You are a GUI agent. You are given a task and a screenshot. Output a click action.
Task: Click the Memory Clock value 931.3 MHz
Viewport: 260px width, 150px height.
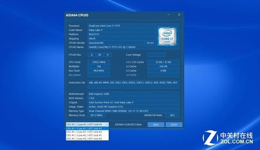96,115
